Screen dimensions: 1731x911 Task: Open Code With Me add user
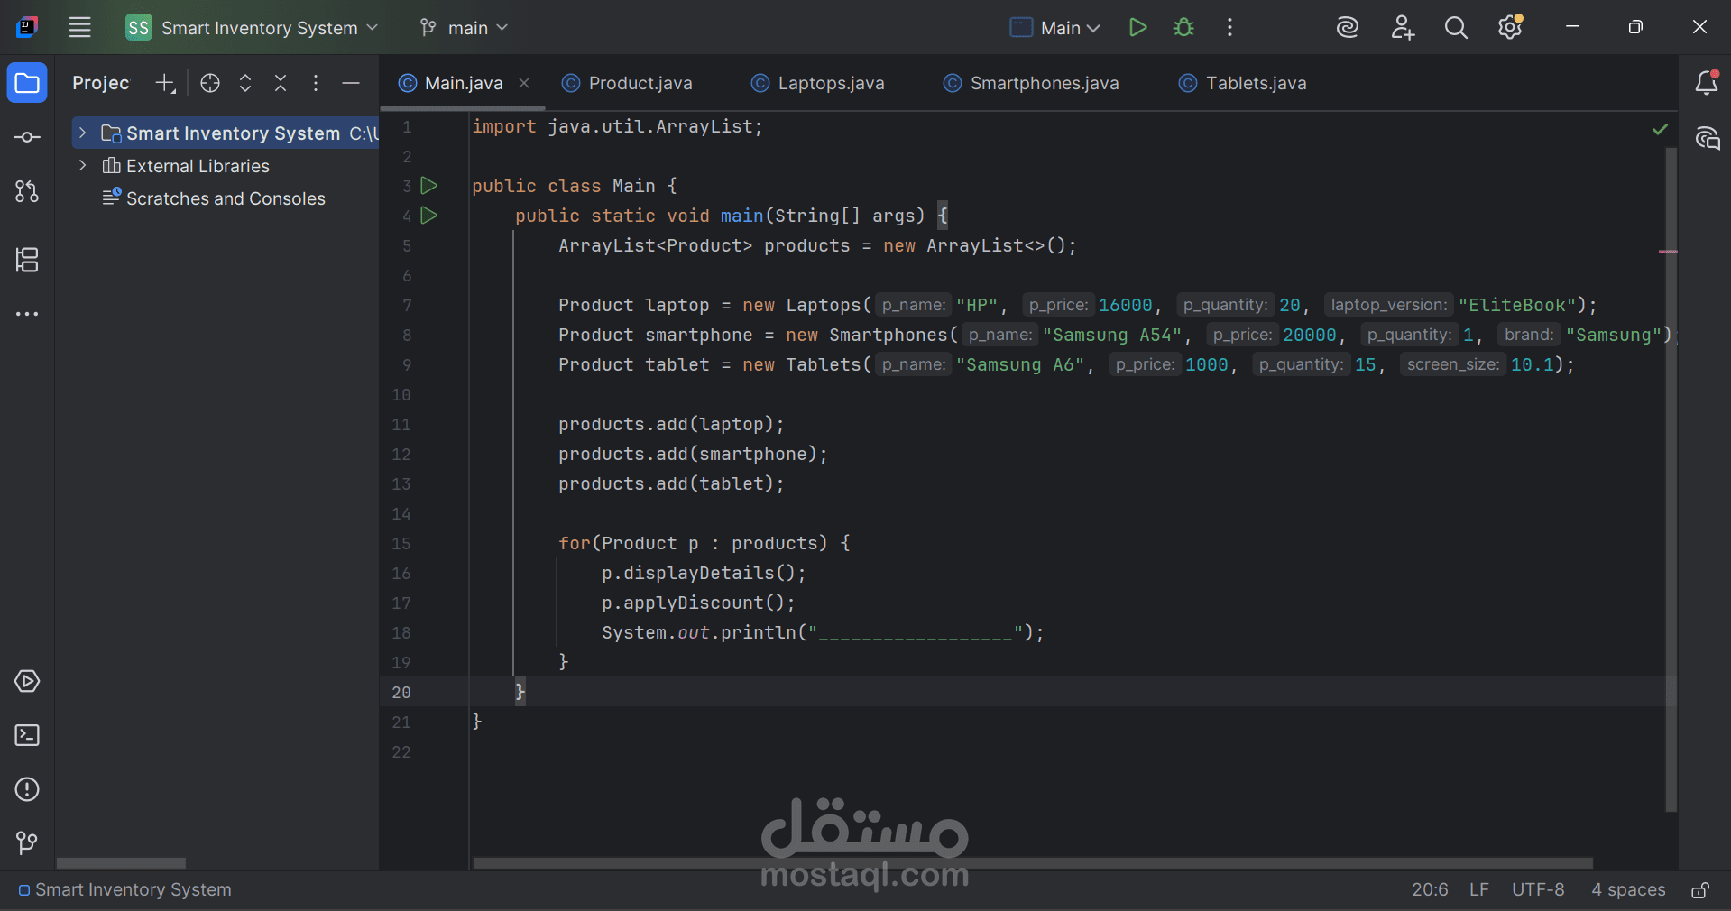[1402, 28]
